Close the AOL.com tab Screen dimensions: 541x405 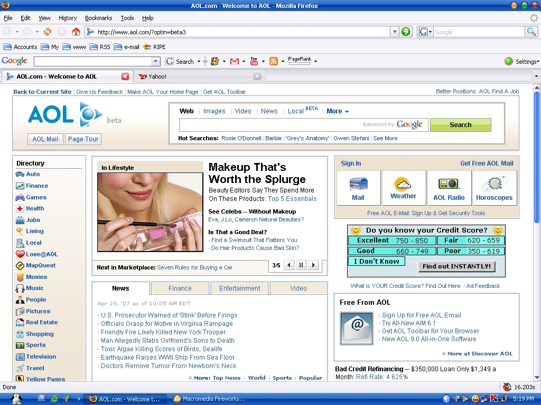click(x=125, y=76)
